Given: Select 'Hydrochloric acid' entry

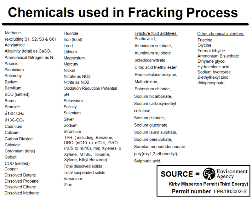Looking at the screenshot, I should coord(213,67).
